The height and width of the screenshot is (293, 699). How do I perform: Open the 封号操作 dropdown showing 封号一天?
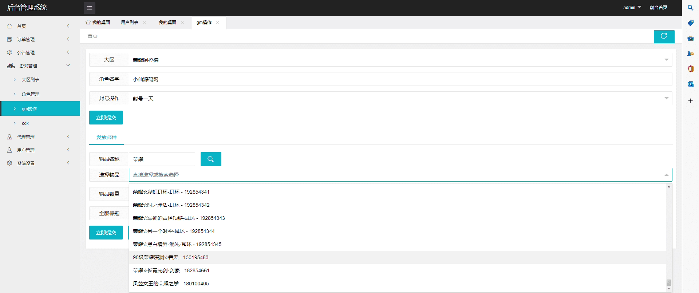click(400, 98)
